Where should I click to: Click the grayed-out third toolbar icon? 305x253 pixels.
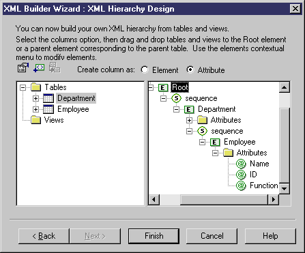[55, 68]
